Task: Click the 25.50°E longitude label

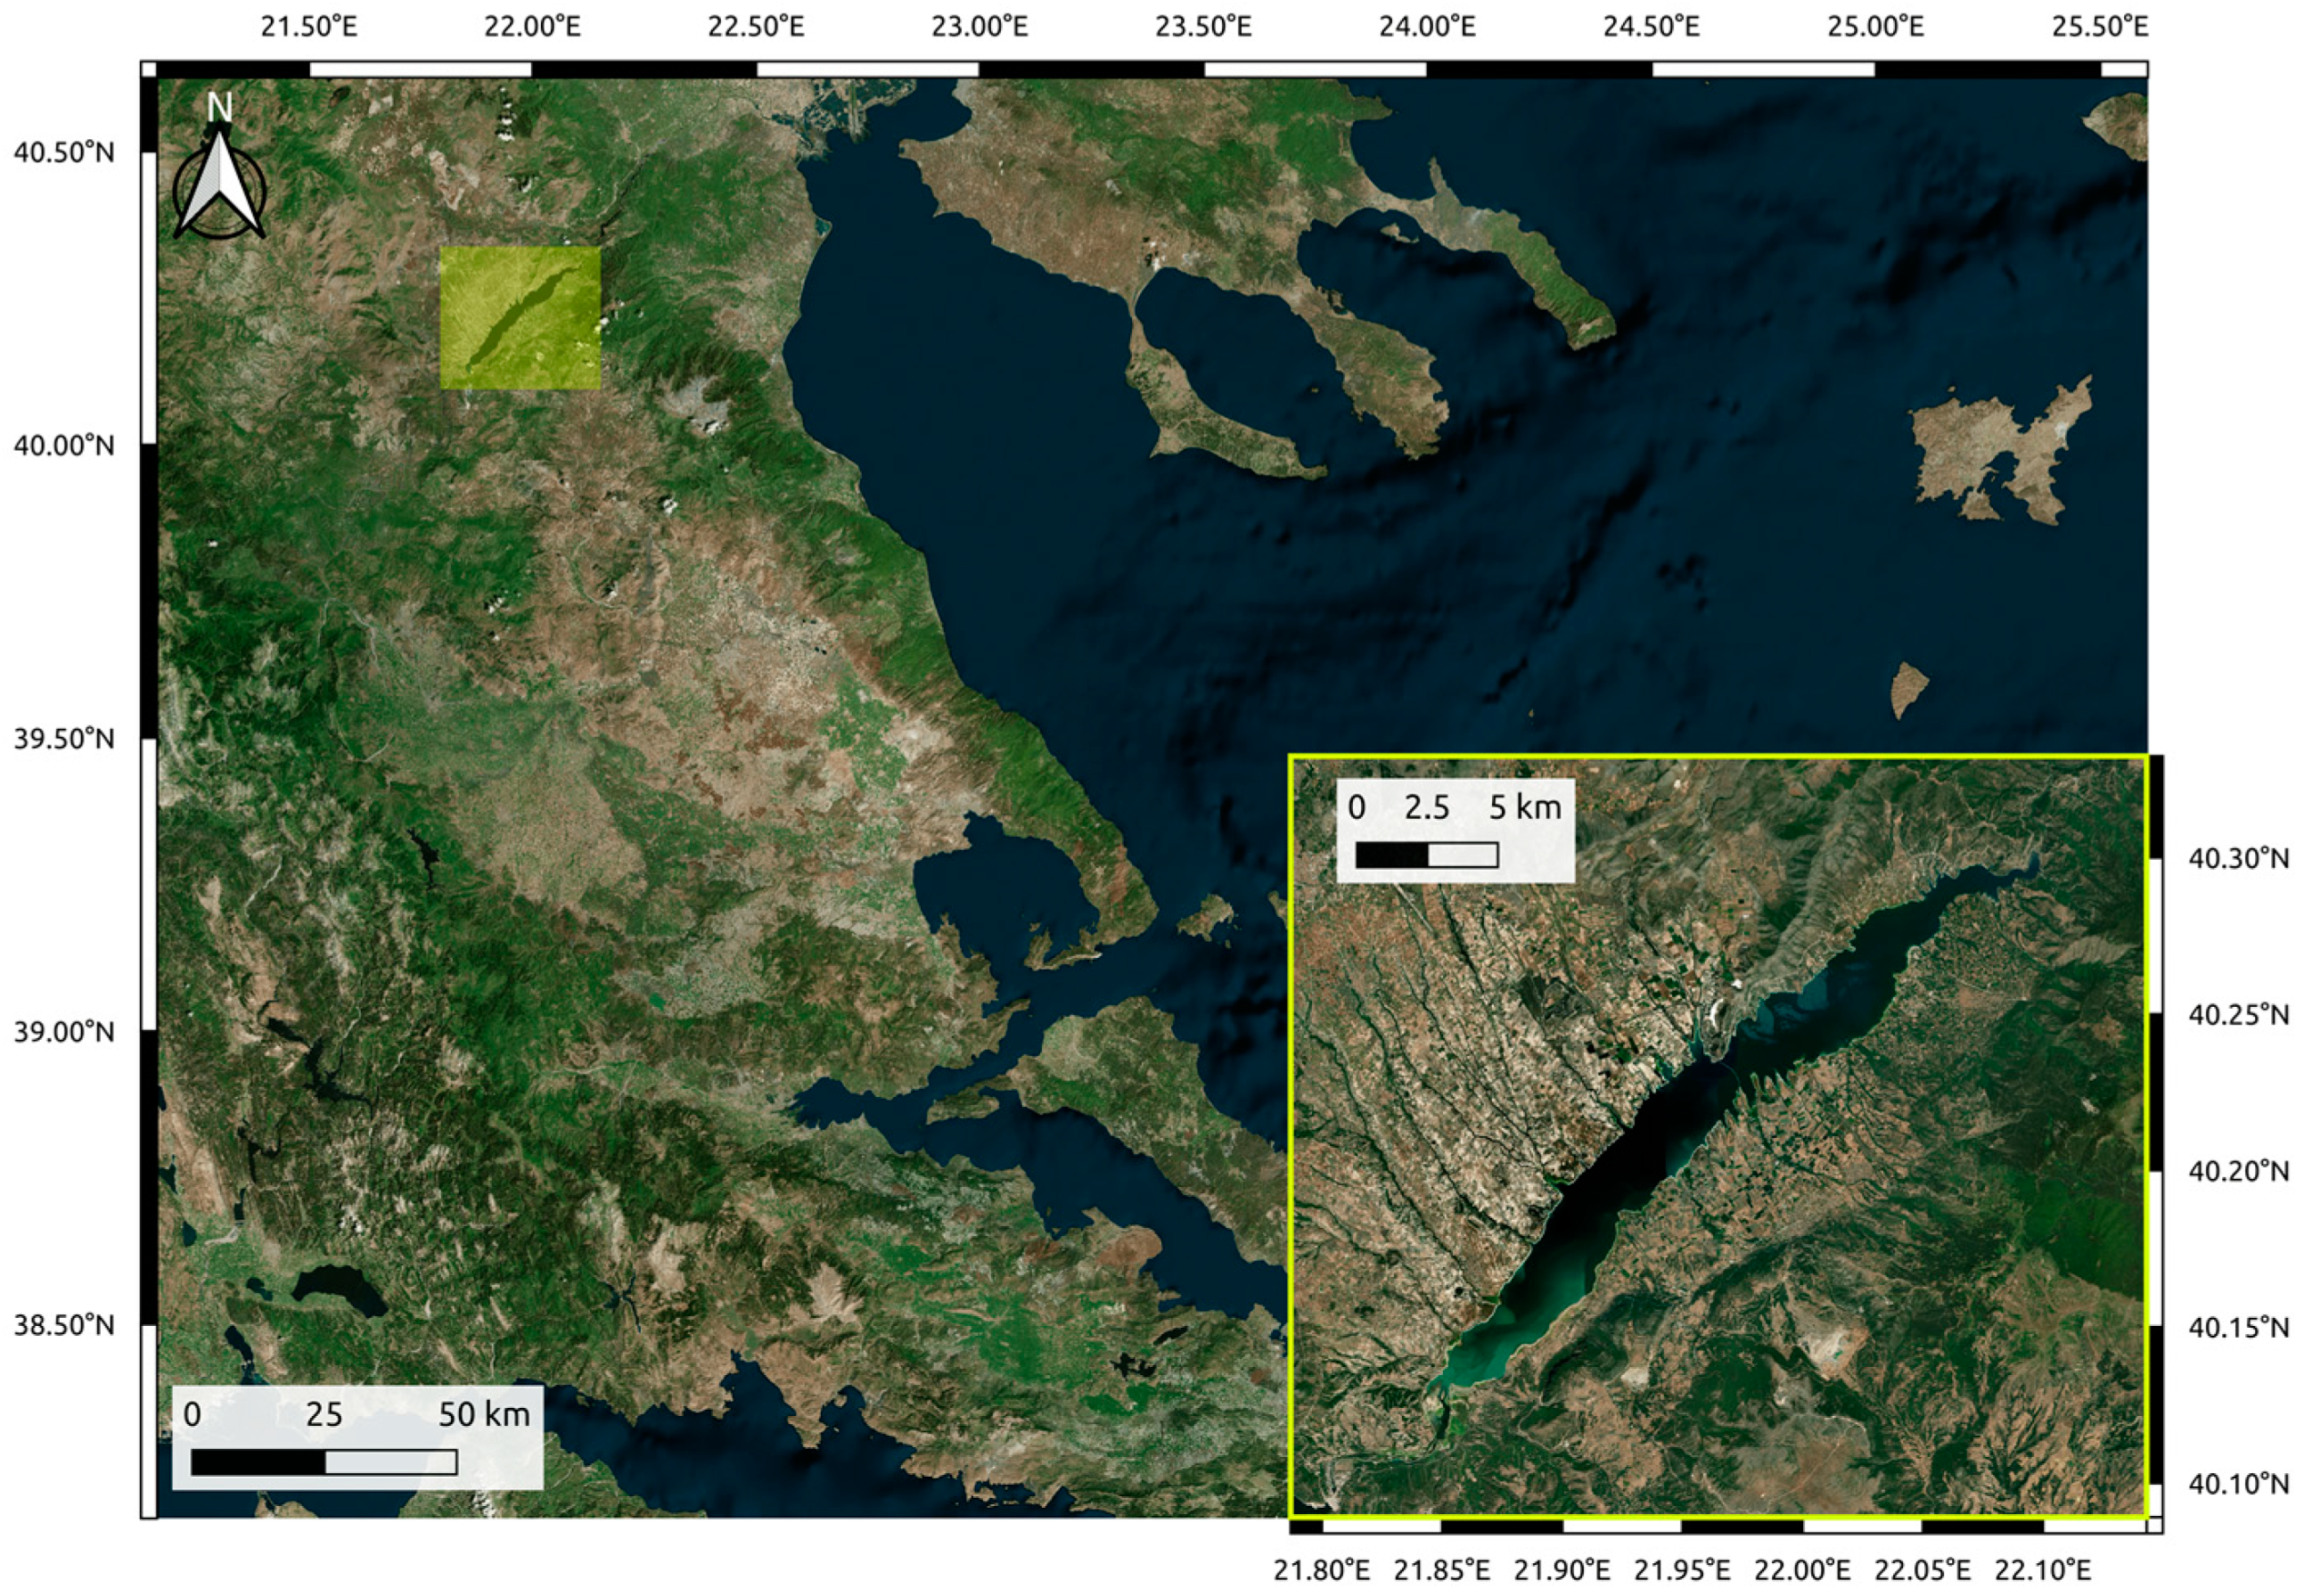Action: [2100, 26]
